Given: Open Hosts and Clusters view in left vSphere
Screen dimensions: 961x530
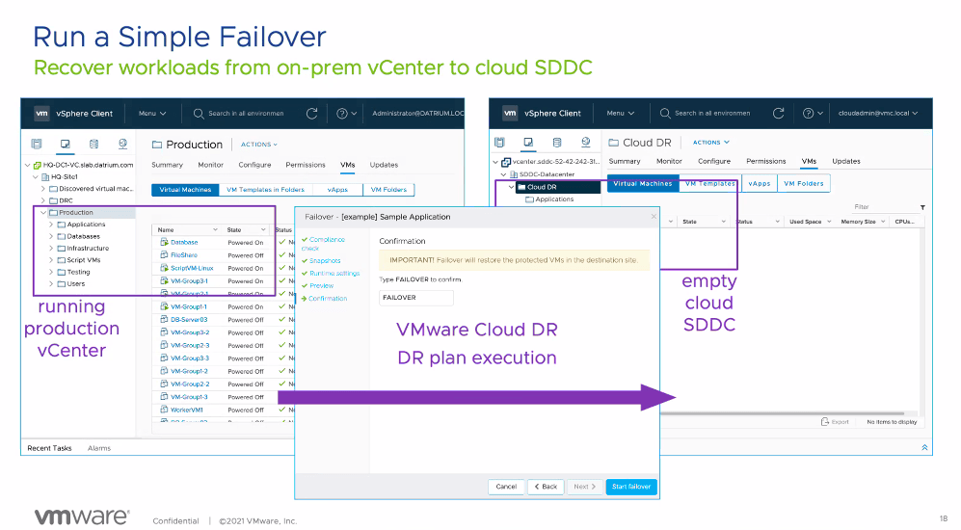Looking at the screenshot, I should [x=37, y=145].
